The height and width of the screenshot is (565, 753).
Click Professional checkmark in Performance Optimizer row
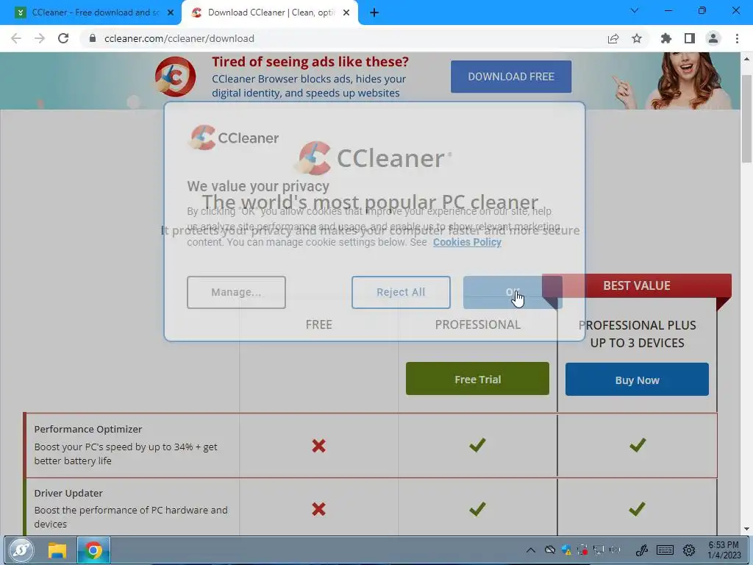(477, 445)
